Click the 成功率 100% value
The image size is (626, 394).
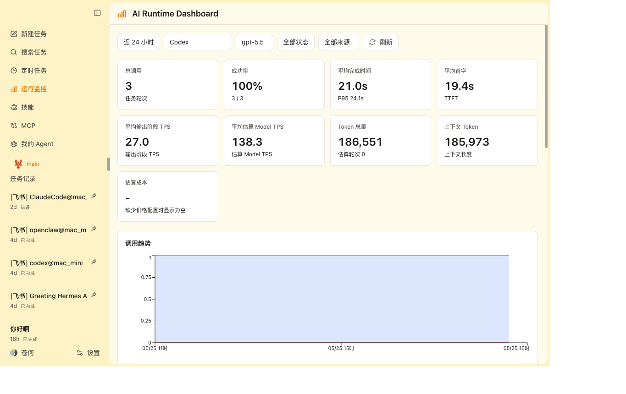click(x=247, y=86)
